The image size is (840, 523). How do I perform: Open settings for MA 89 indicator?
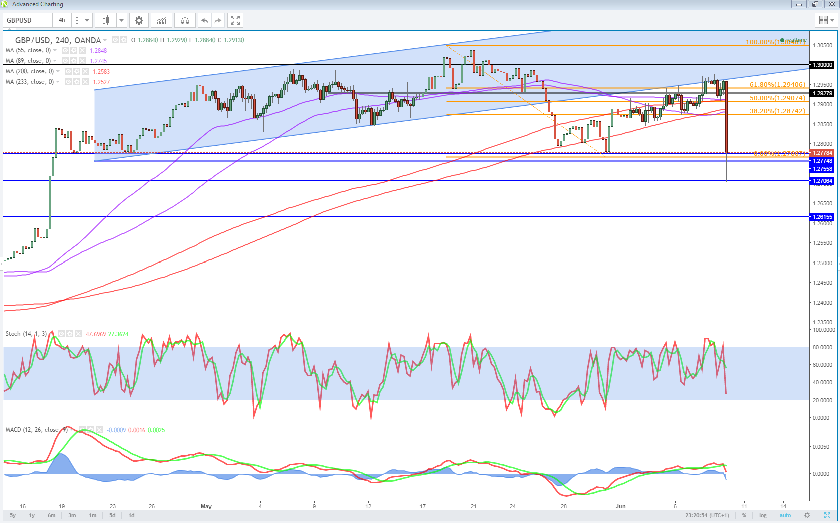[x=73, y=61]
